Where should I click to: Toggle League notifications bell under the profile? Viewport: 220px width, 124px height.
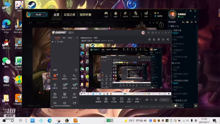tap(195, 17)
